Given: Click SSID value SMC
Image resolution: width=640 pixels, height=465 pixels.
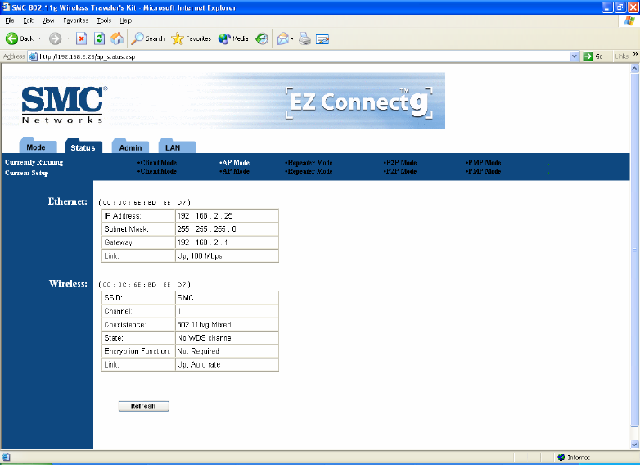Looking at the screenshot, I should (x=185, y=298).
